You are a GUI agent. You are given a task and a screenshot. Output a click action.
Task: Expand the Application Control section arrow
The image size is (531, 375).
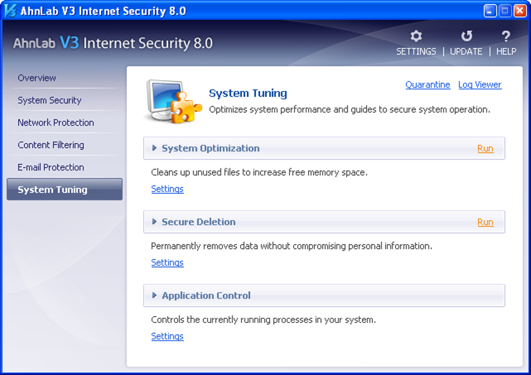click(154, 295)
